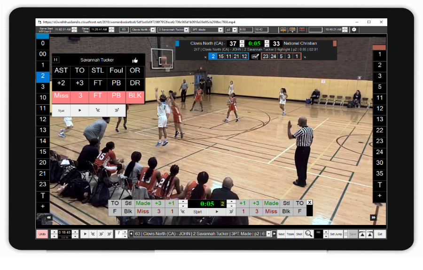Screen dimensions: 423x270
Task: Adjust Clovis North score 37 stepper
Action: (242, 43)
